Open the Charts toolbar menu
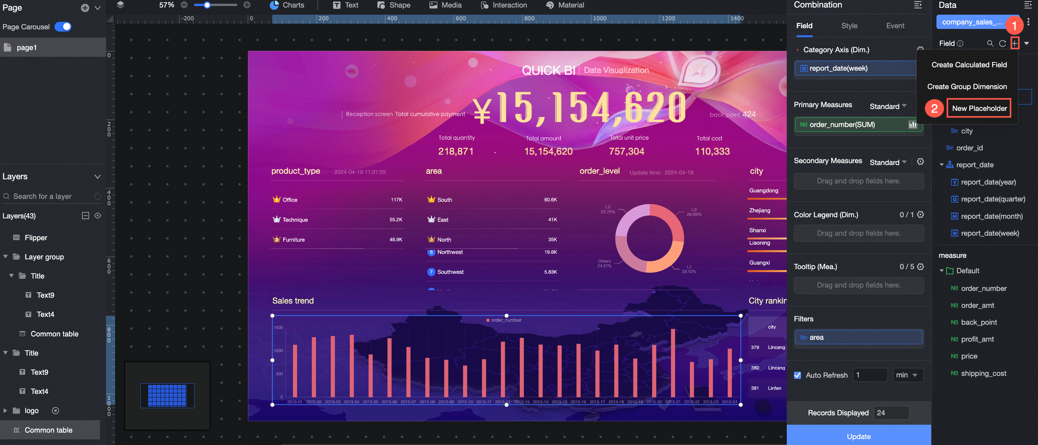 click(x=287, y=5)
